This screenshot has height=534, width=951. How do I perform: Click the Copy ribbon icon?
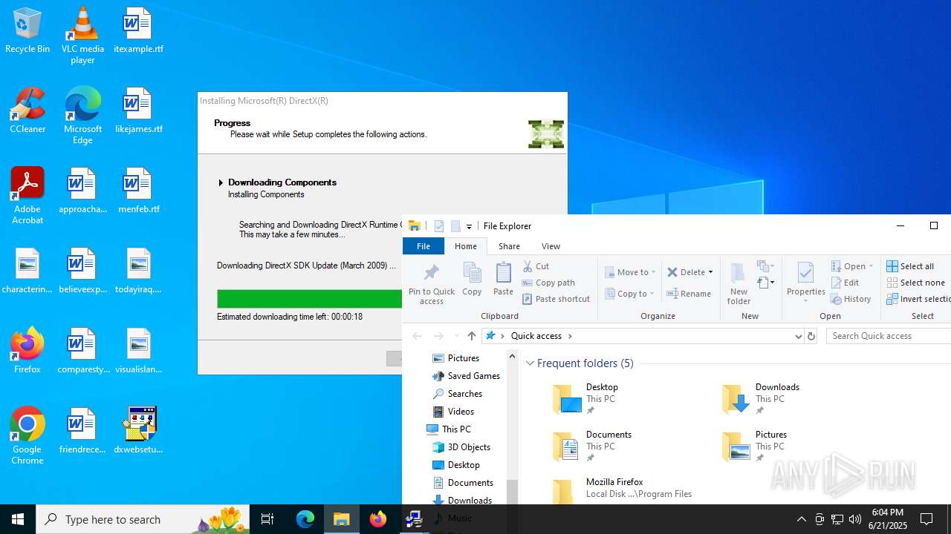(472, 279)
